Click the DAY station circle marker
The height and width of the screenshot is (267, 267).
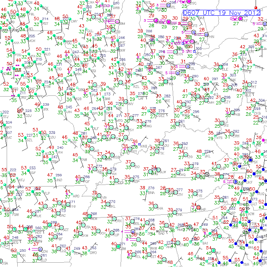tap(184, 104)
